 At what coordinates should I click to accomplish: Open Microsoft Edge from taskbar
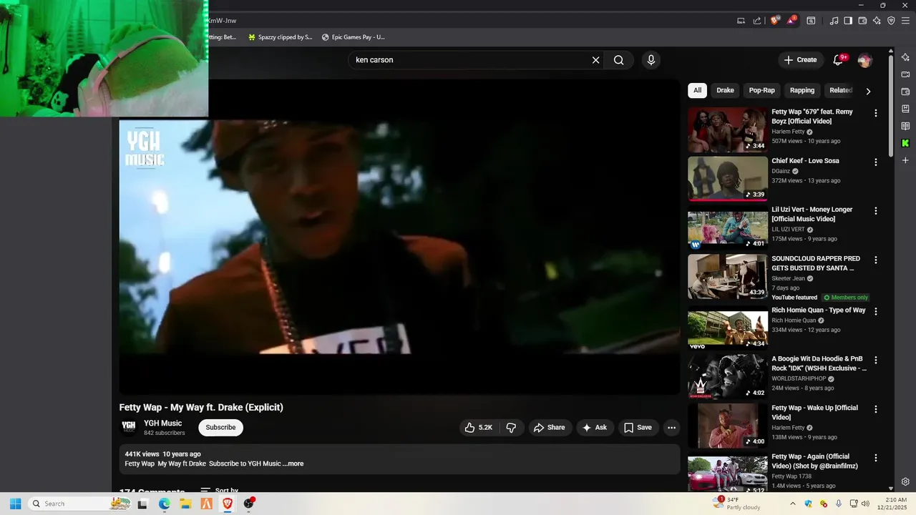coord(164,504)
